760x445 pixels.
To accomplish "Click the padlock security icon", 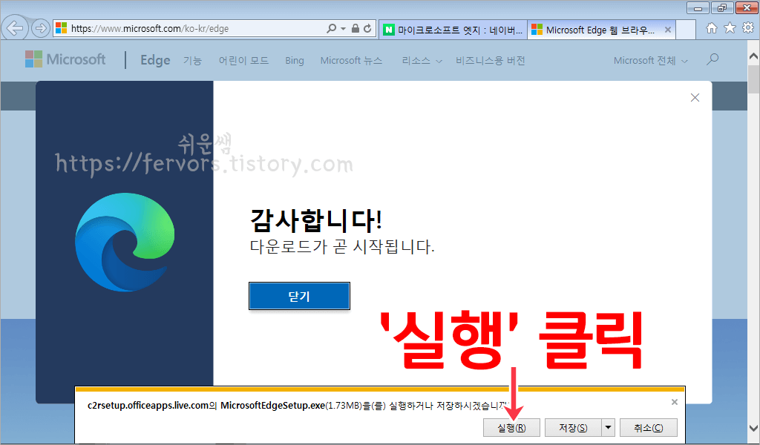I will click(356, 29).
